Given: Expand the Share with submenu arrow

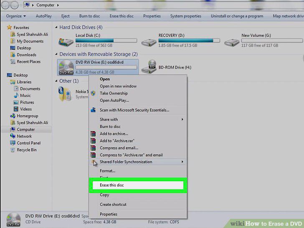Looking at the screenshot, I should coord(182,119).
